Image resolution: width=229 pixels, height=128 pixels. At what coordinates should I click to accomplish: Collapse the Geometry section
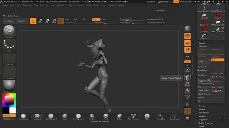[203, 47]
